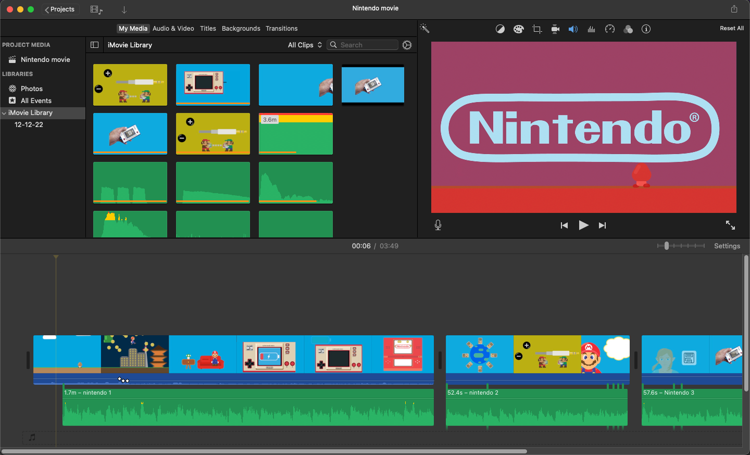The height and width of the screenshot is (455, 750).
Task: Click the fullscreen playback arrows icon
Action: point(730,225)
